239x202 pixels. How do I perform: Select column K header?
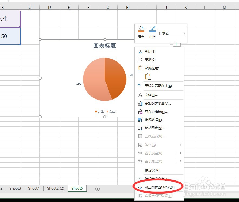tap(186, 7)
